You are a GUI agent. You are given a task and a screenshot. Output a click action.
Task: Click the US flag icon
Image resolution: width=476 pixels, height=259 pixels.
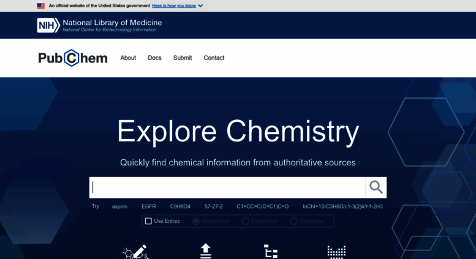(41, 6)
